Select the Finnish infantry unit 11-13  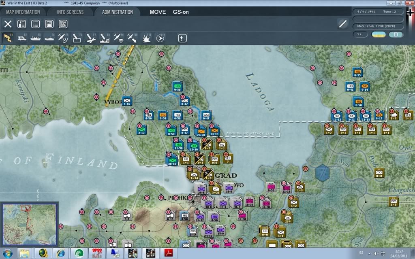[x=366, y=116]
